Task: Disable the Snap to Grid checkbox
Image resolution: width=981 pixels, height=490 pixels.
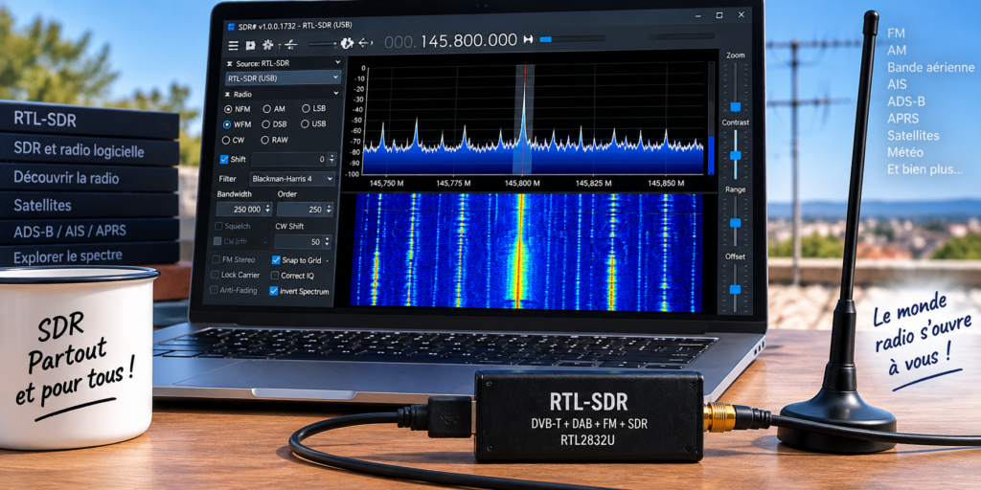Action: (276, 260)
